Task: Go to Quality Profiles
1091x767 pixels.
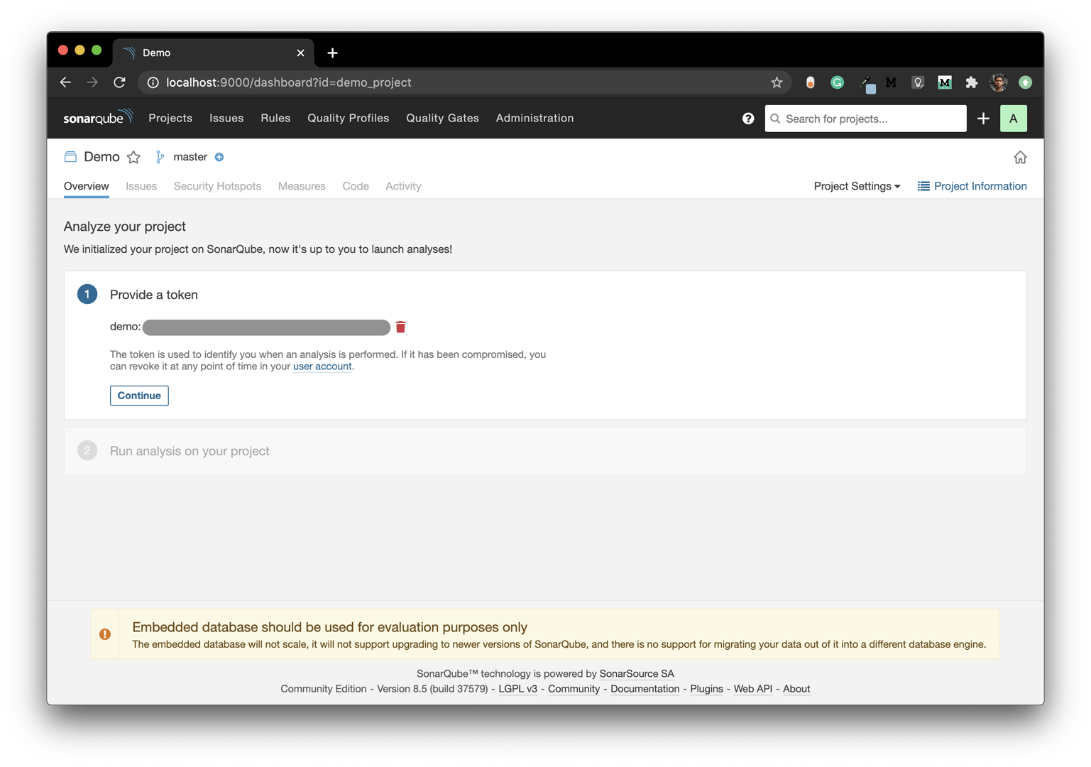Action: coord(348,118)
